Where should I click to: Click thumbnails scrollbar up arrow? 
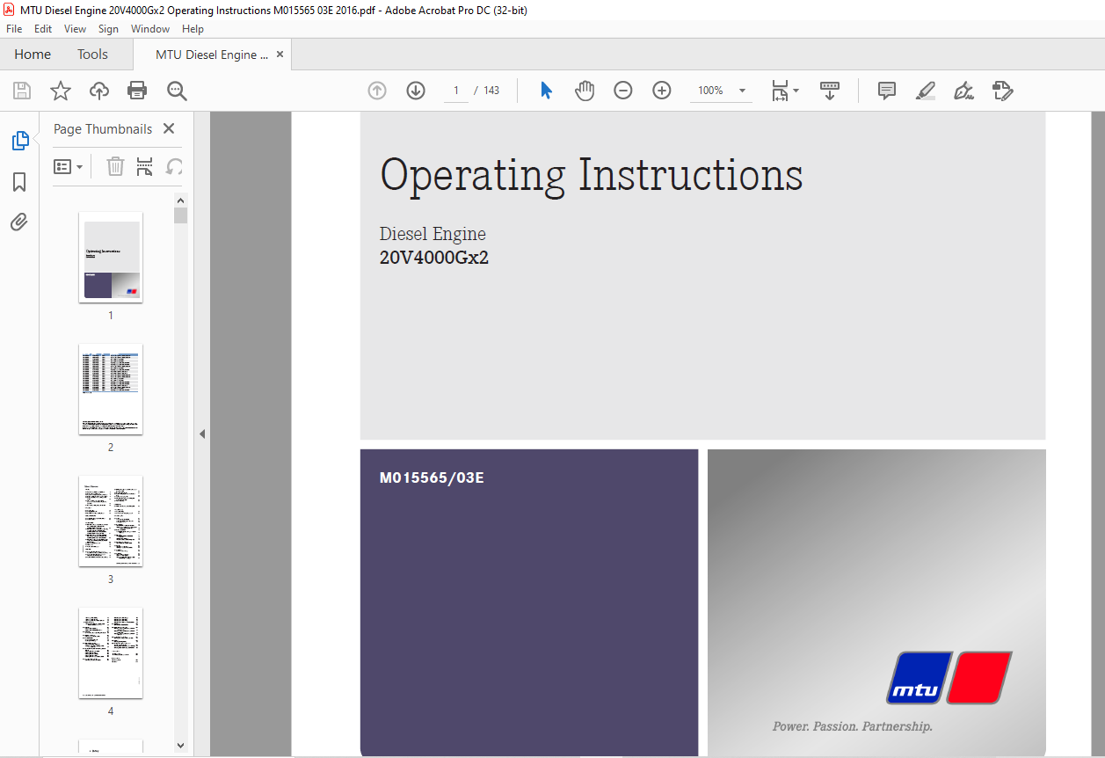point(180,200)
